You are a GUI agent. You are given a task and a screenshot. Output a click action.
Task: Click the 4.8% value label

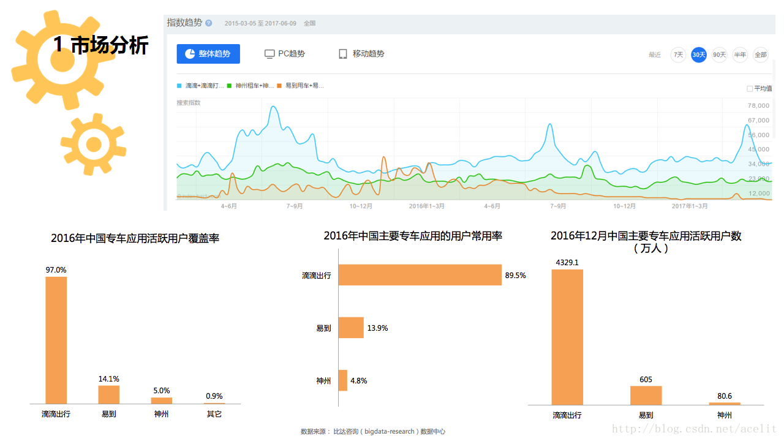click(359, 380)
